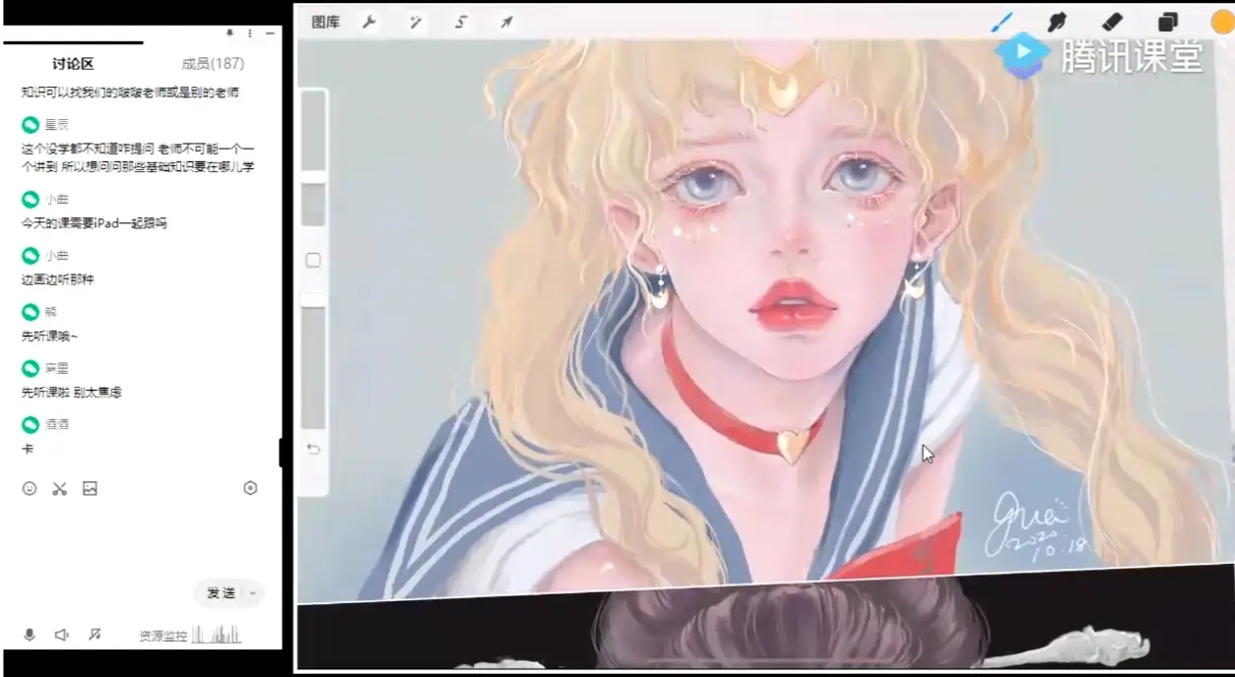Select the Eraser tool
Image resolution: width=1235 pixels, height=677 pixels.
pos(1113,21)
